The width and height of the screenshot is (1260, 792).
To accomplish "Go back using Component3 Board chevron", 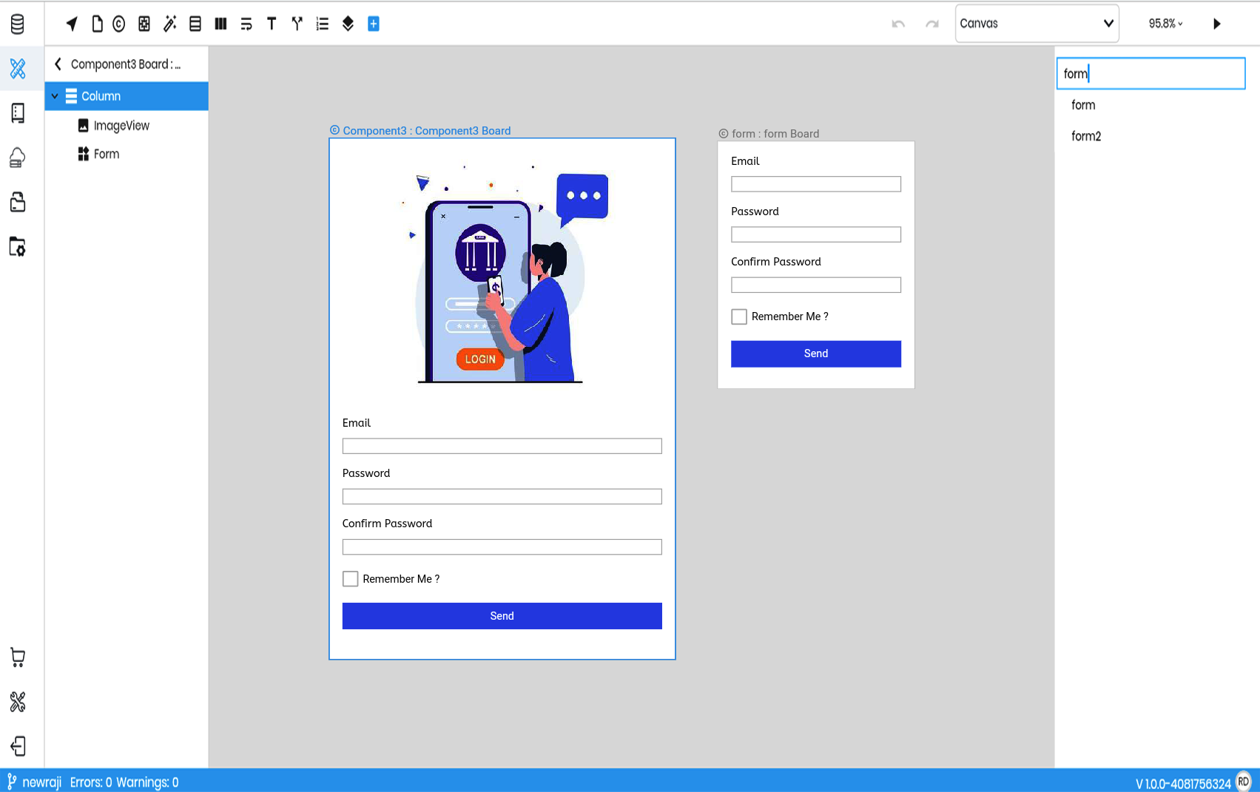I will (58, 64).
